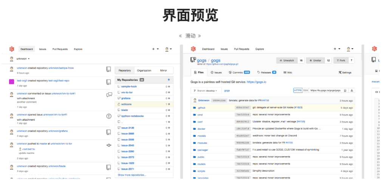Image resolution: width=387 pixels, height=180 pixels.
Task: Open the scripts folder link
Action: click(201, 171)
